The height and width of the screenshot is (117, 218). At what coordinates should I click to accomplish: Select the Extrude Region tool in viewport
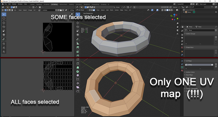click(x=78, y=48)
